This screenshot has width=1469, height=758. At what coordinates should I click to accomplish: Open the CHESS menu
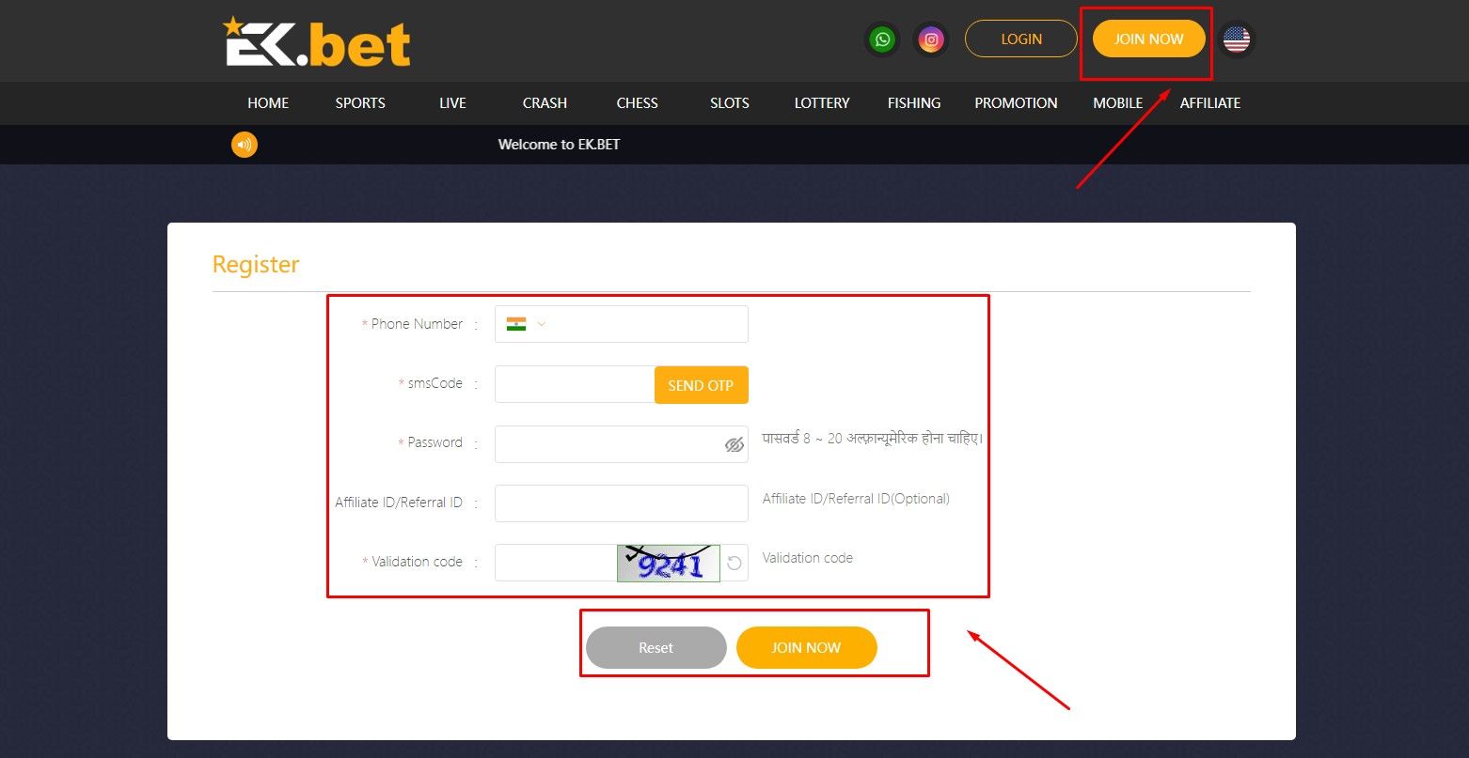coord(637,103)
